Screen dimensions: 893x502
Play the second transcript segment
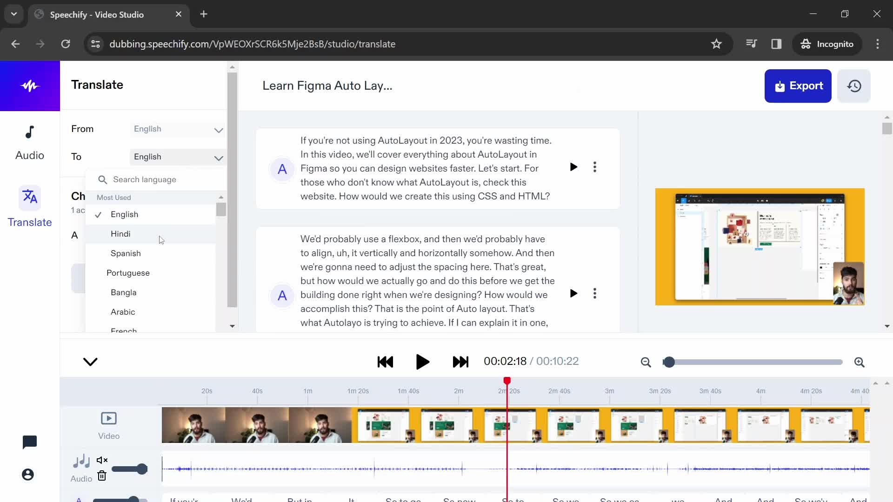[x=573, y=293]
